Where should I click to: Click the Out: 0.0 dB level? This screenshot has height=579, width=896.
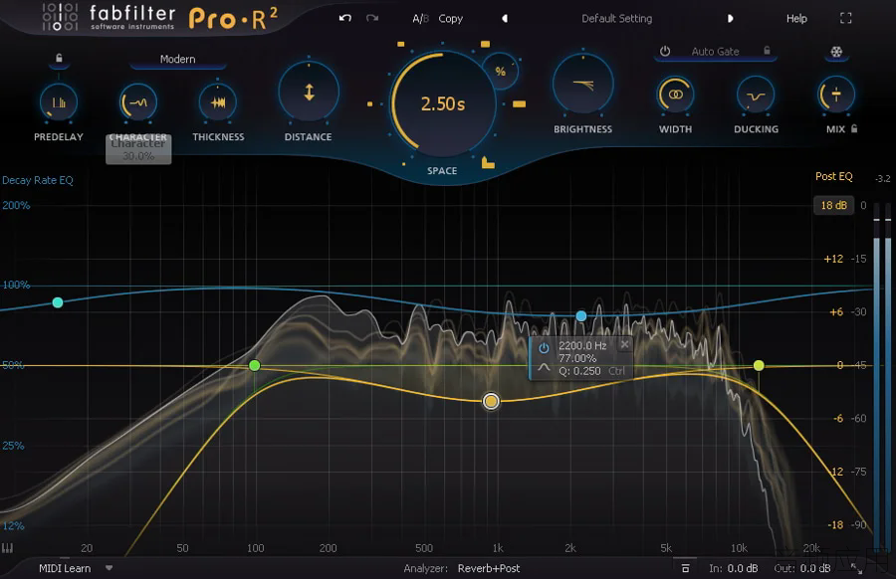[x=802, y=568]
